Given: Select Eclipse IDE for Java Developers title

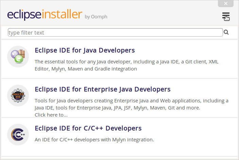Looking at the screenshot, I should click(85, 51).
